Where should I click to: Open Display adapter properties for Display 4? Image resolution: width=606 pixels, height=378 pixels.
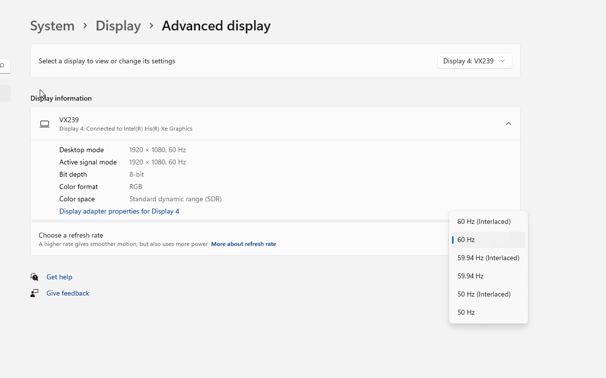coord(119,211)
